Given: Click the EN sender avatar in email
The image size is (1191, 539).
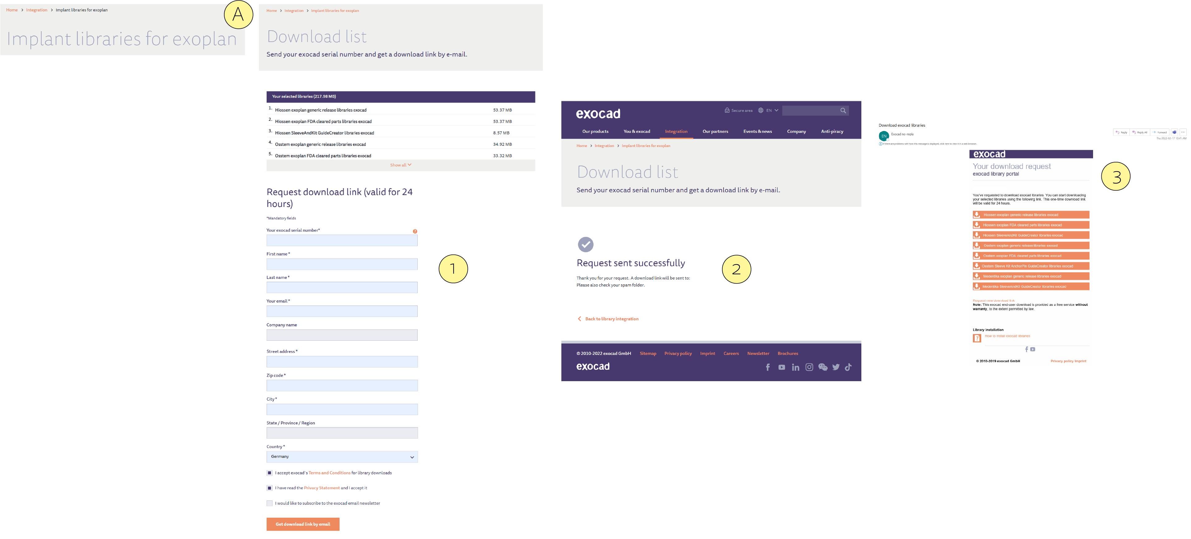Looking at the screenshot, I should 884,136.
